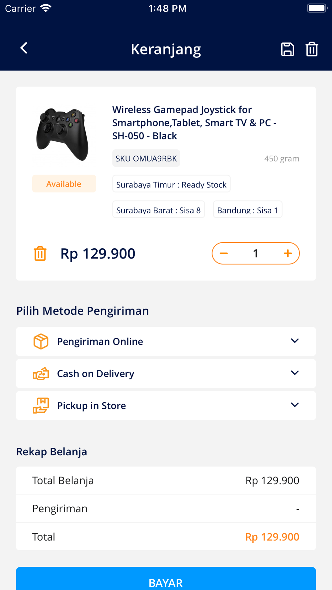Screen dimensions: 332x590
Task: Expand the Pengiriman Online chevron
Action: (295, 341)
